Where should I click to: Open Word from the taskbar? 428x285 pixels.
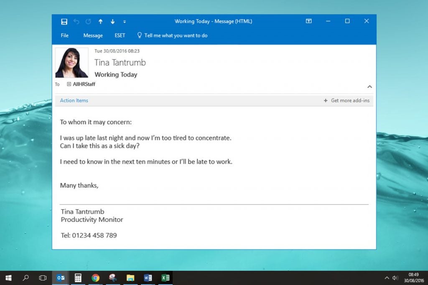[x=148, y=278]
